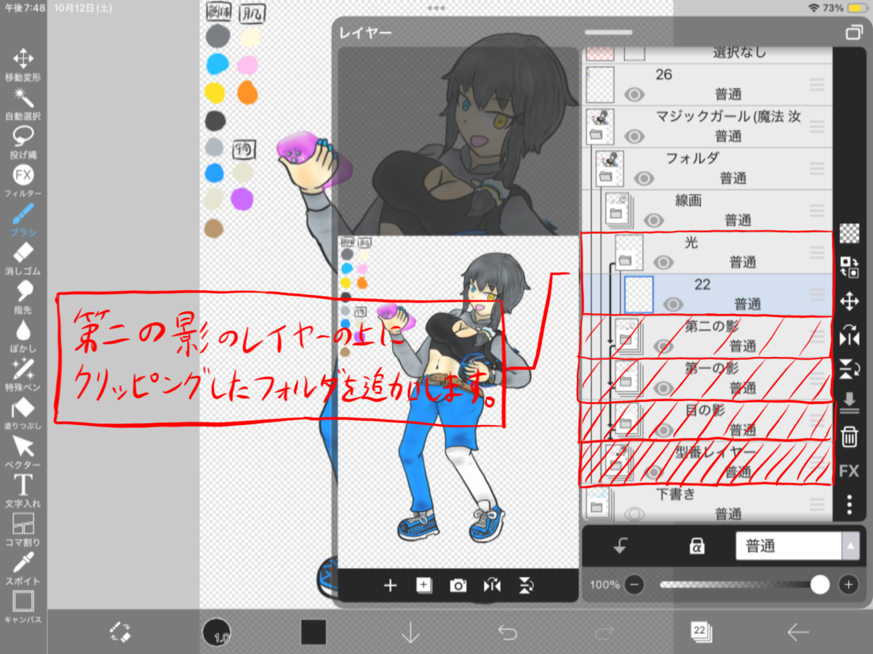The width and height of the screenshot is (873, 654).
Task: Toggle visibility of layer 22
Action: (x=674, y=304)
